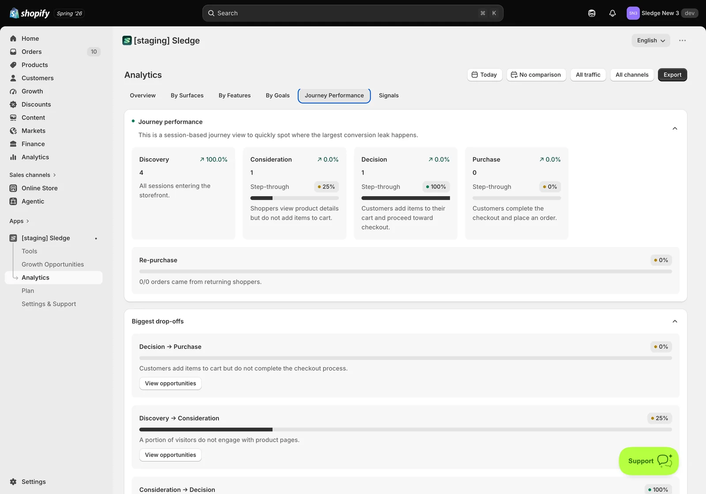This screenshot has width=706, height=494.
Task: Click the Orders count badge 10
Action: pyautogui.click(x=94, y=52)
